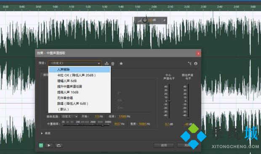Select the 提高人声 10dB preset
Screen dimensions: 261x154
[80, 92]
